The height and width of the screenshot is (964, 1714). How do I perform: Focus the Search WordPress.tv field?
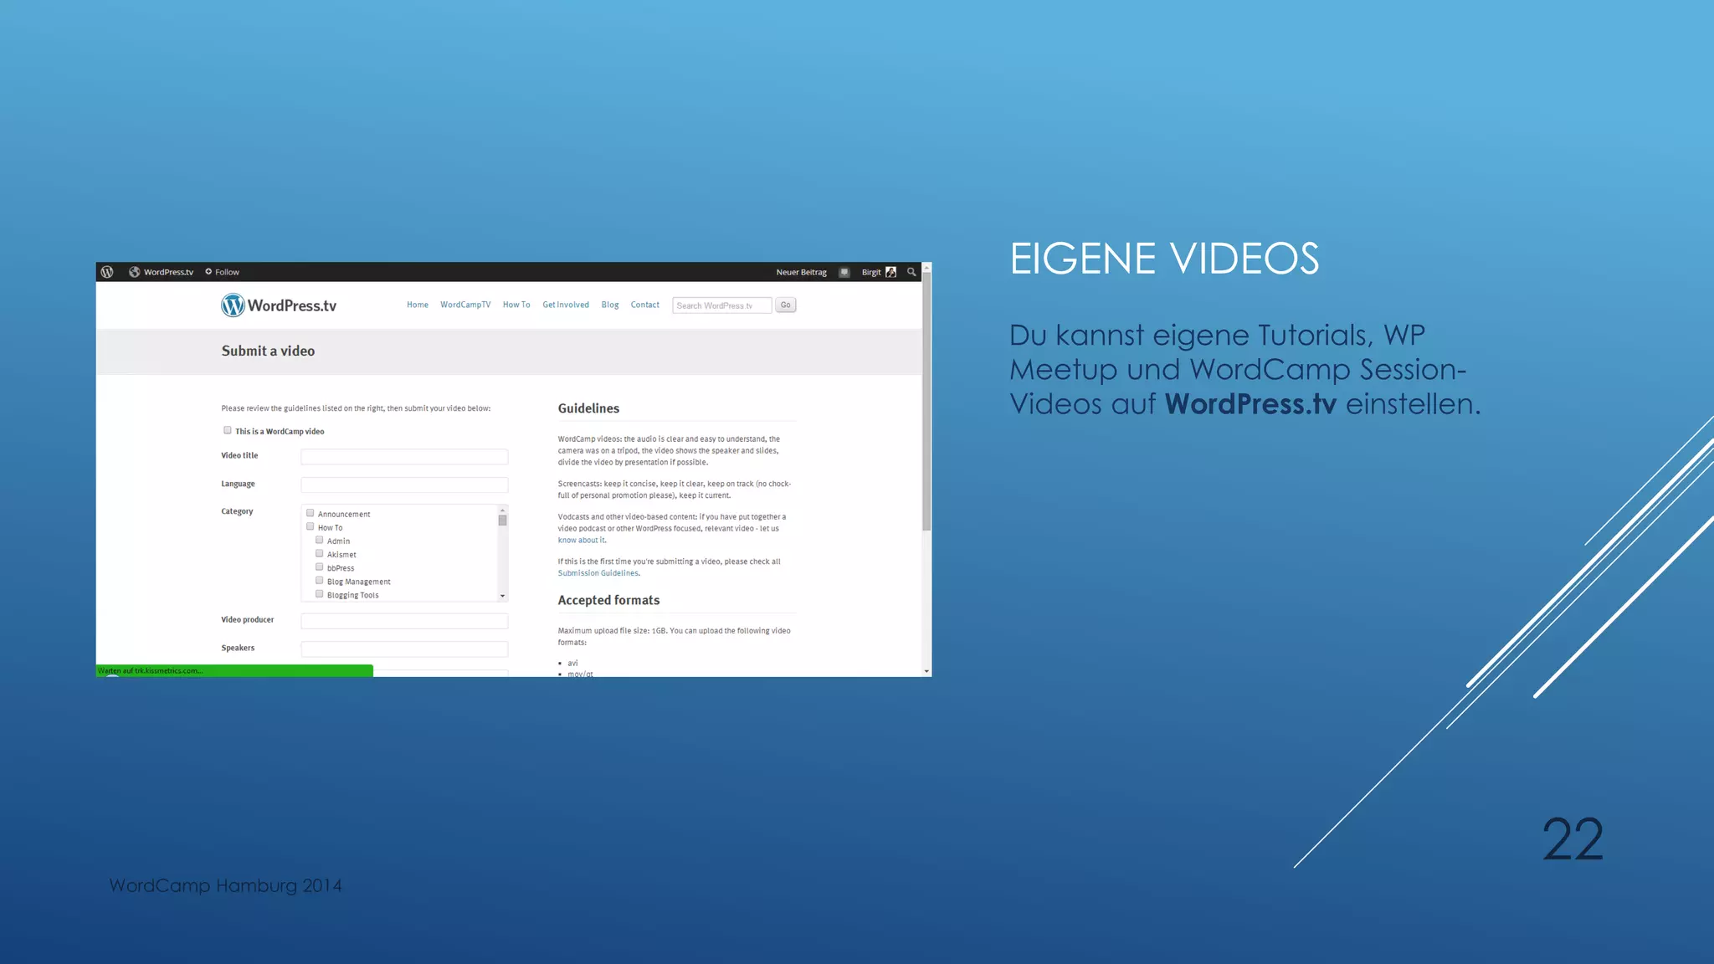(x=721, y=305)
